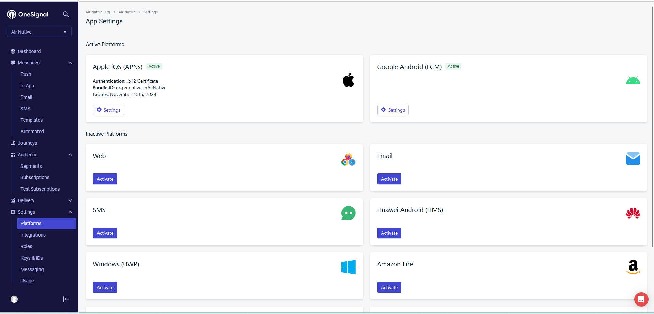Activate the Web platform

(105, 179)
